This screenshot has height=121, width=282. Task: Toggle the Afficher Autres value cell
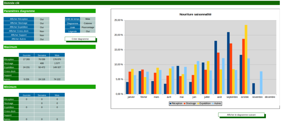pos(42,39)
